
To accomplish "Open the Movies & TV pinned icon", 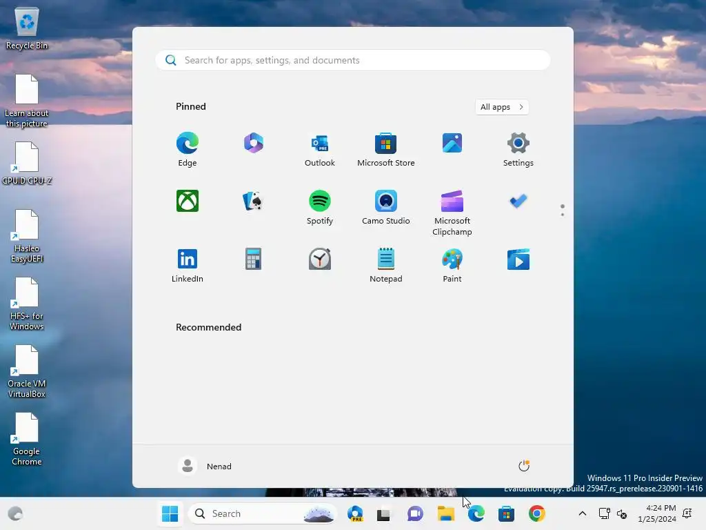I will tap(518, 259).
